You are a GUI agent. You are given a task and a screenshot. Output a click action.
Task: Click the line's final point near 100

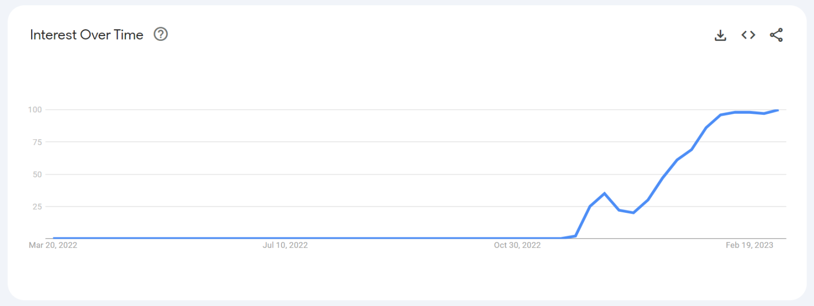click(x=777, y=110)
